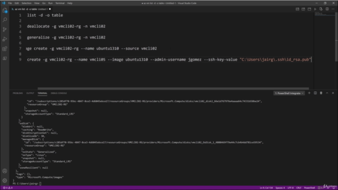Restore down the VS Code window

325,3
